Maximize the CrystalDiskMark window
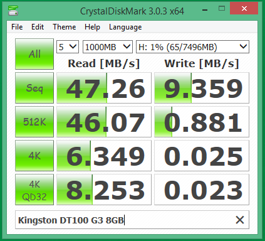Image resolution: width=265 pixels, height=241 pixels. point(222,9)
